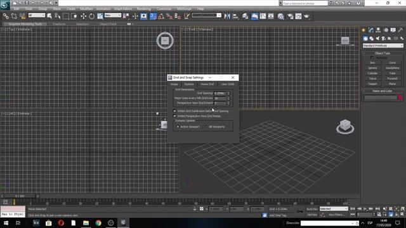Toggle the Percent Snap tool
Image resolution: width=406 pixels, height=228 pixels.
(x=169, y=16)
